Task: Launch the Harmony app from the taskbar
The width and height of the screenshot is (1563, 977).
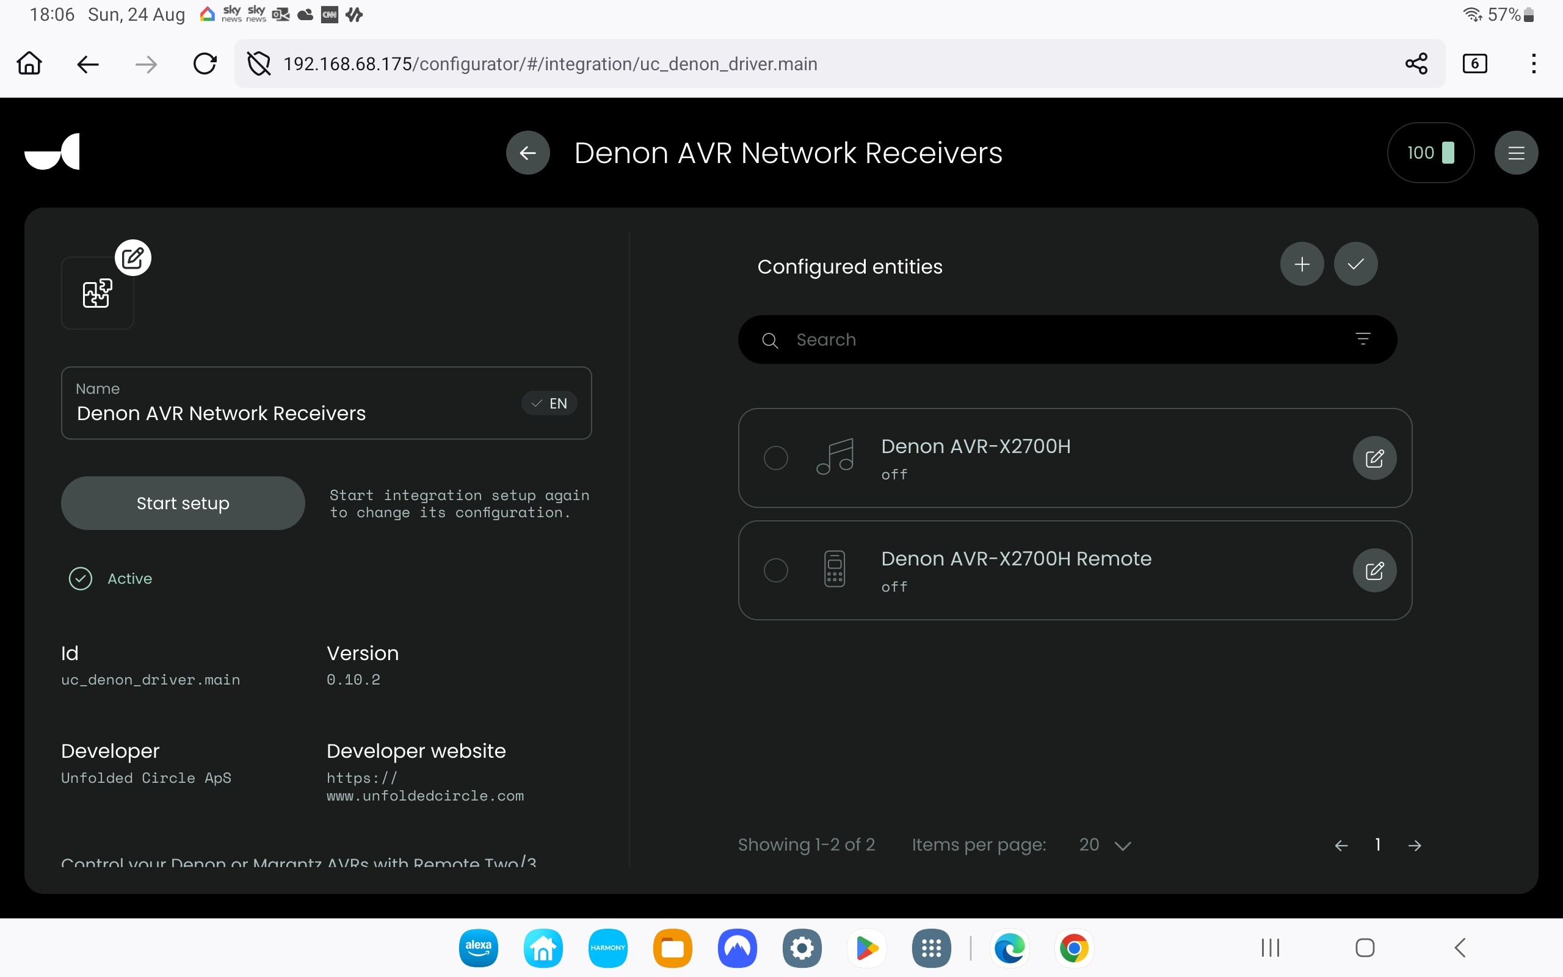Action: click(x=607, y=948)
